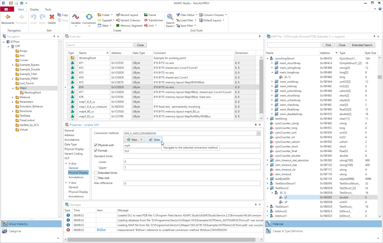Screen dimensions: 383x243
Task: Pin the Overview panel
Action: tap(260, 36)
